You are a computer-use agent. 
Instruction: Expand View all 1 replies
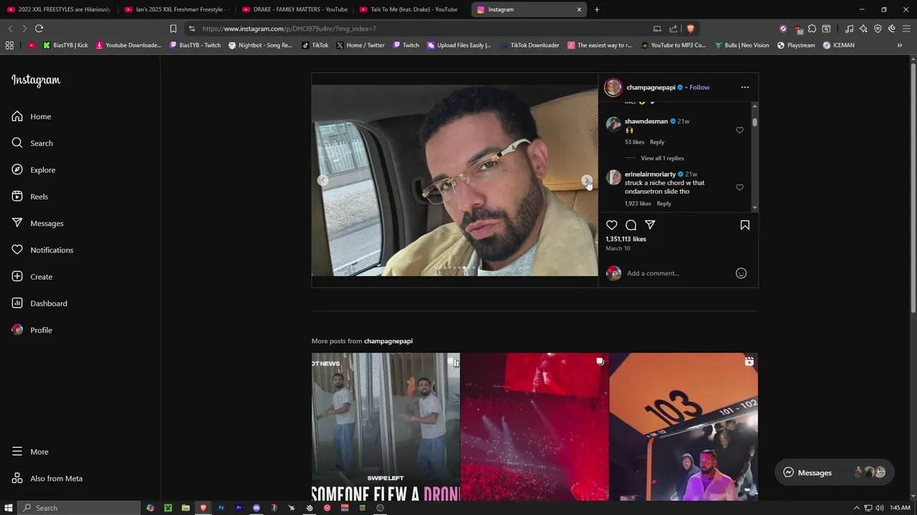pyautogui.click(x=662, y=158)
